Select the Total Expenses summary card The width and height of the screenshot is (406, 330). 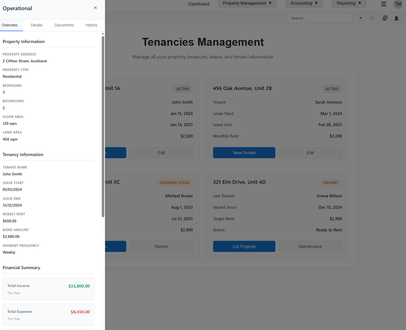click(49, 315)
